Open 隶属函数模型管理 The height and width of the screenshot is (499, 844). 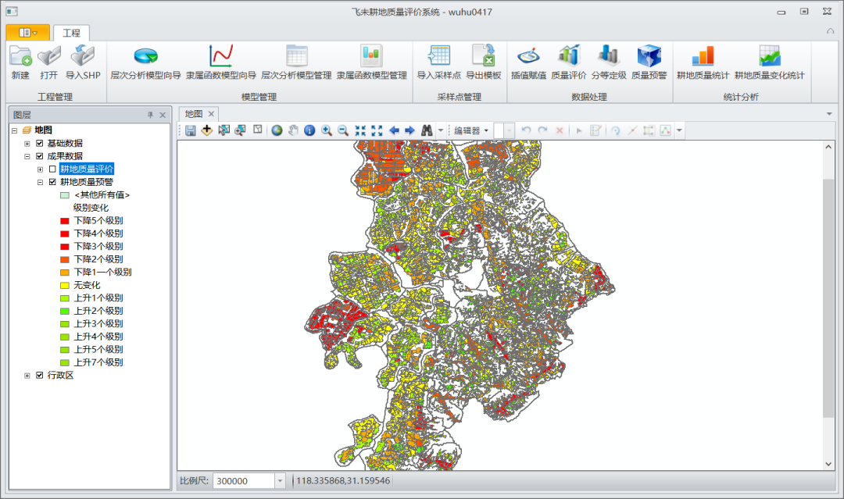coord(371,62)
